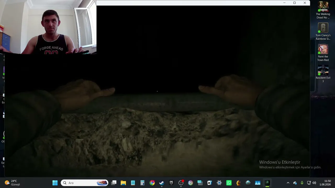The height and width of the screenshot is (188, 335).
Task: Launch Solitaire cards icon in taskbar
Action: [210, 183]
